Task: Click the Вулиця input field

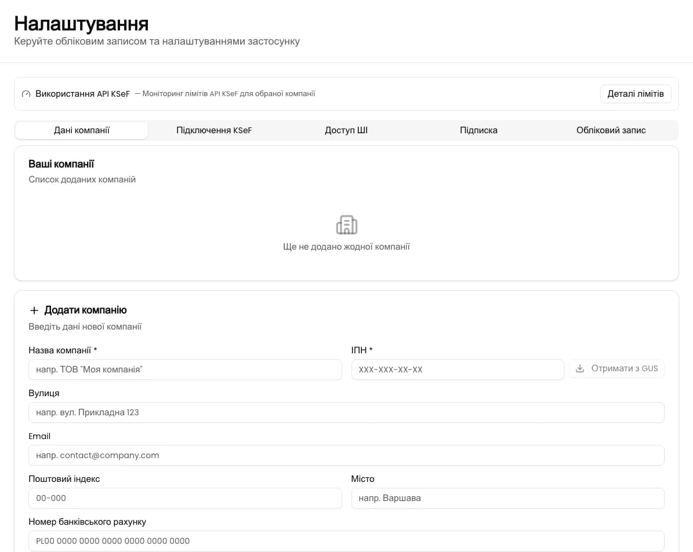Action: (347, 412)
